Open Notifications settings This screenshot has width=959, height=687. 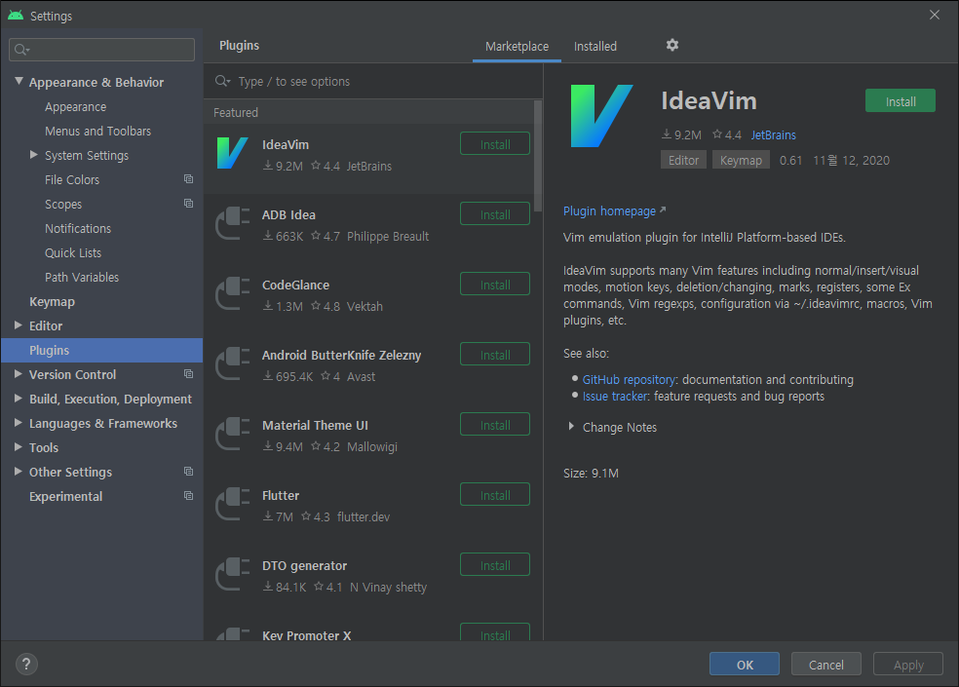[78, 228]
